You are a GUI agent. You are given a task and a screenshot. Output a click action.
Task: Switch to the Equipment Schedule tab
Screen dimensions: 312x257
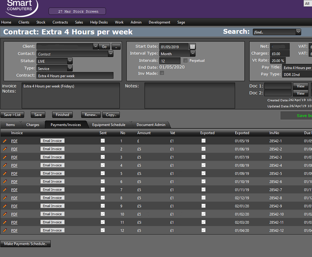(109, 125)
